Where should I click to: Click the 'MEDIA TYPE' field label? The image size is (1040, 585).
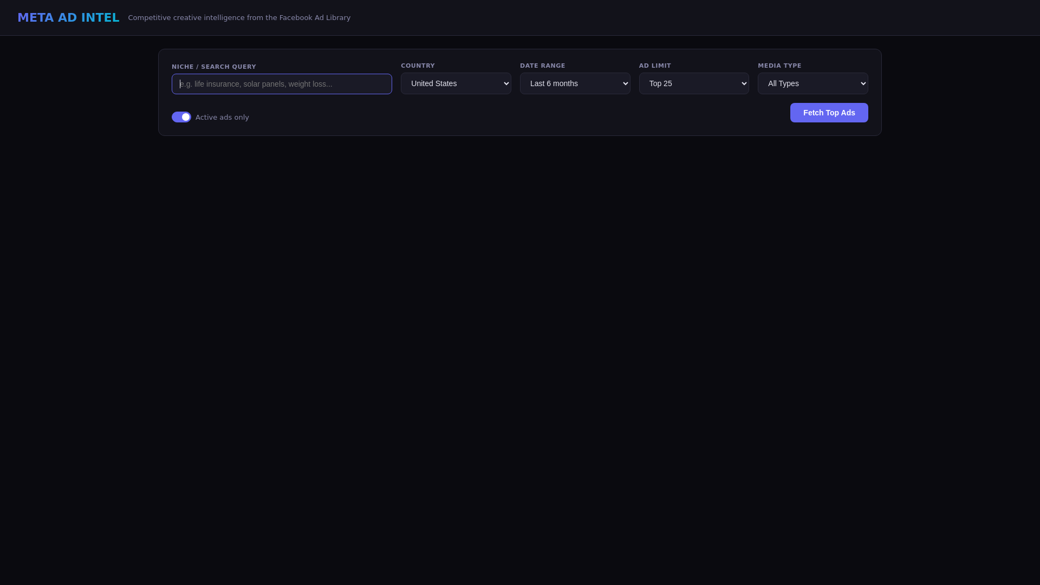(x=779, y=66)
